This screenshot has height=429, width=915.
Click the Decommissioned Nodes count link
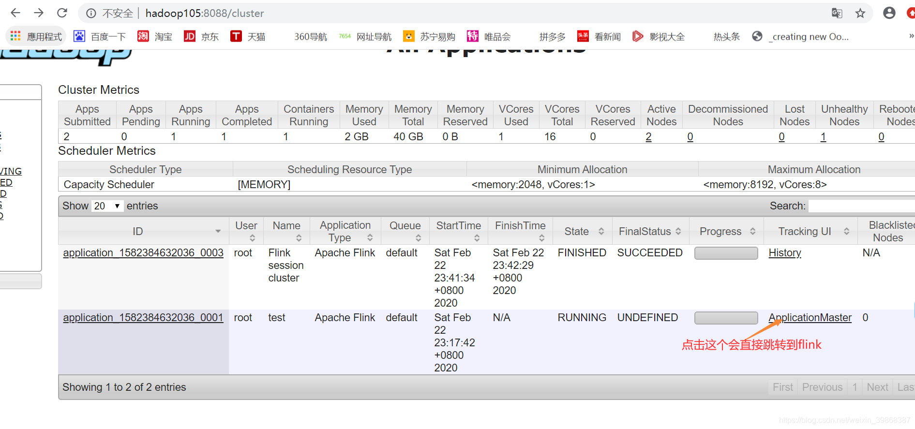click(x=690, y=137)
